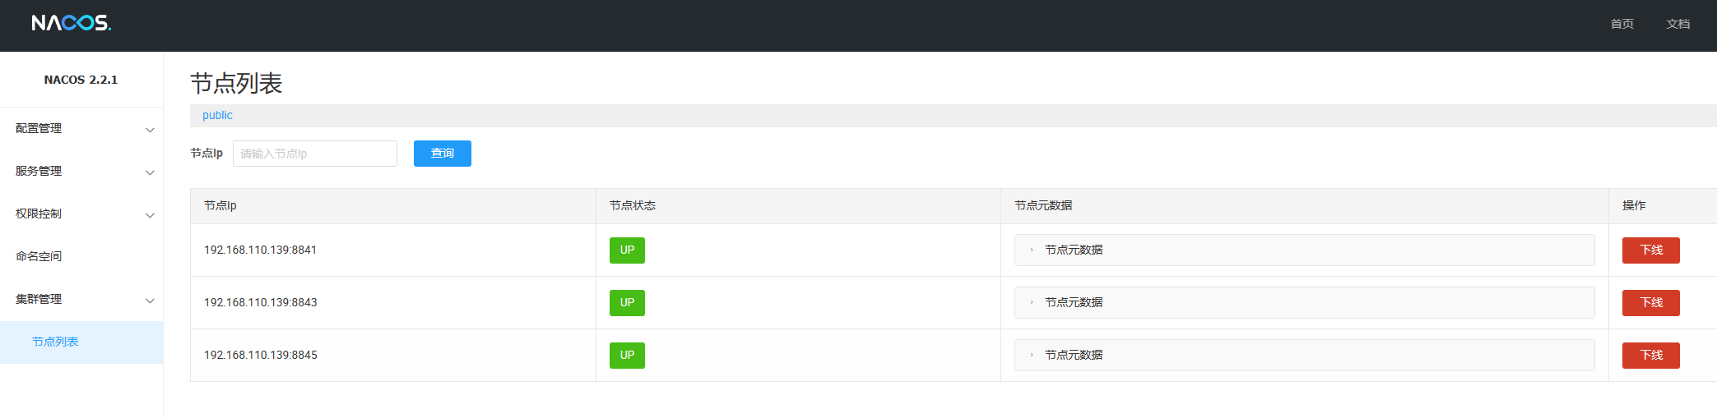The image size is (1717, 418).
Task: Click 下线 for node 192.168.110.139:8843
Action: (x=1650, y=303)
